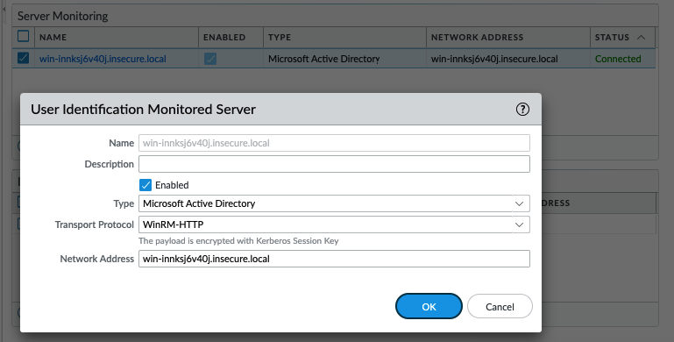674x342 pixels.
Task: Dismiss dialog with Cancel button
Action: pyautogui.click(x=500, y=306)
